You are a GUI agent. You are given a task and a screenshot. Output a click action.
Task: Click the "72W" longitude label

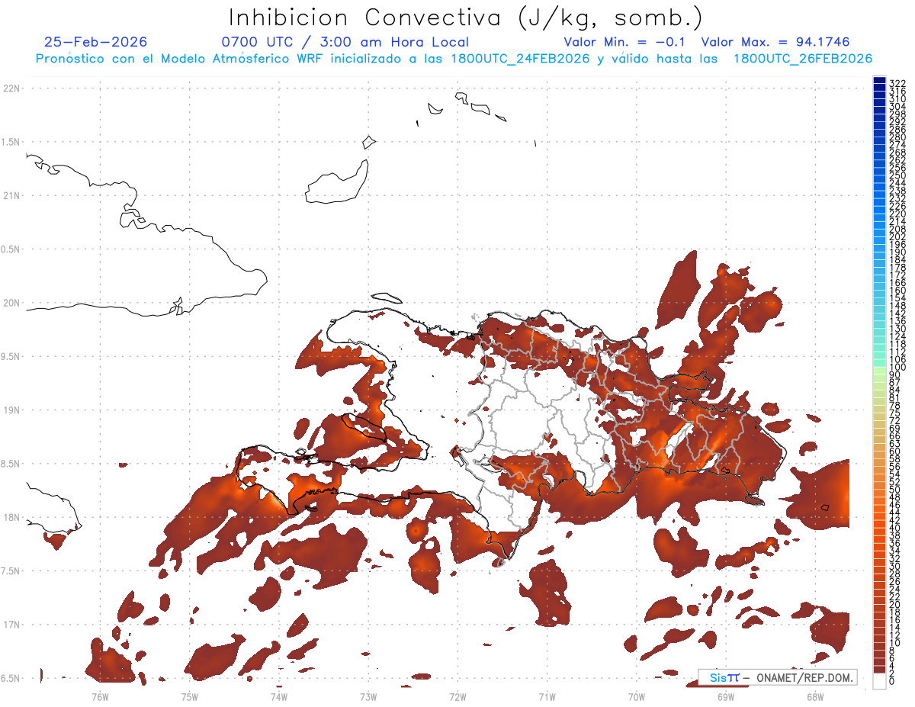click(457, 696)
